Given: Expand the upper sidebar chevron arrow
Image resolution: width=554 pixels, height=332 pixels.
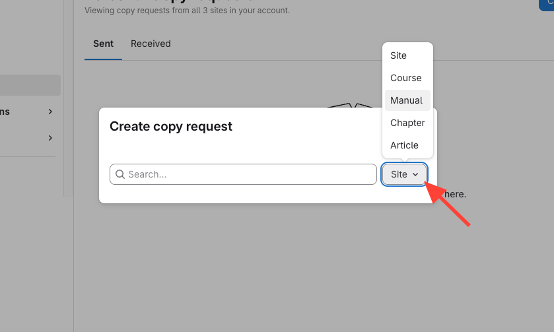Looking at the screenshot, I should pos(50,112).
